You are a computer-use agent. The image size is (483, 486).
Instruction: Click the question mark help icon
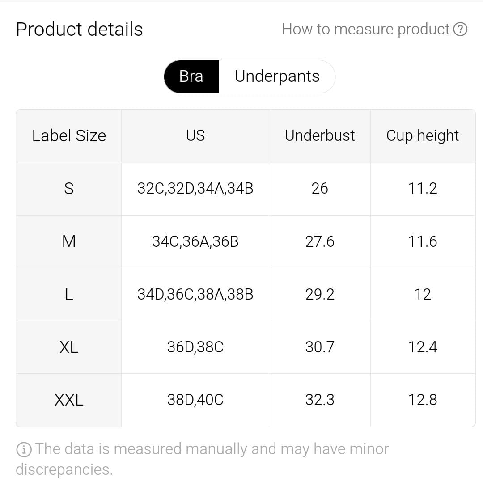pos(460,30)
